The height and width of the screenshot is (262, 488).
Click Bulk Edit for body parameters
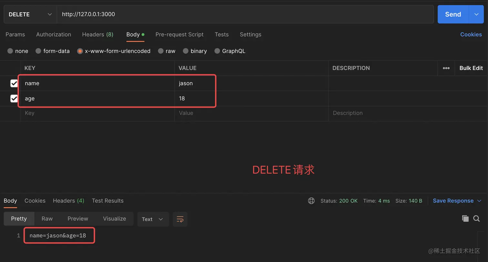point(471,68)
